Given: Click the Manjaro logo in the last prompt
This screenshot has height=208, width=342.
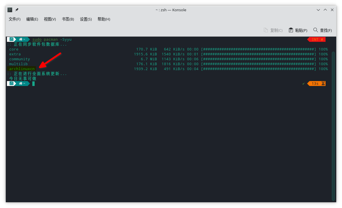Looking at the screenshot, I should coord(12,83).
